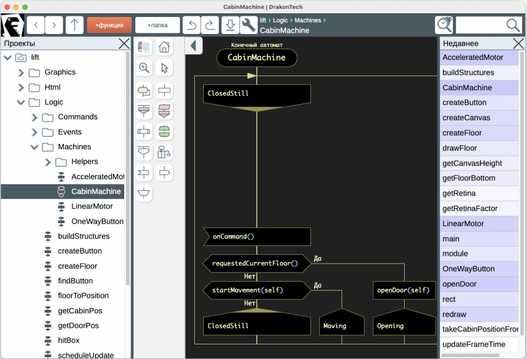Click the lift breadcrumb link
The height and width of the screenshot is (359, 527).
(263, 20)
